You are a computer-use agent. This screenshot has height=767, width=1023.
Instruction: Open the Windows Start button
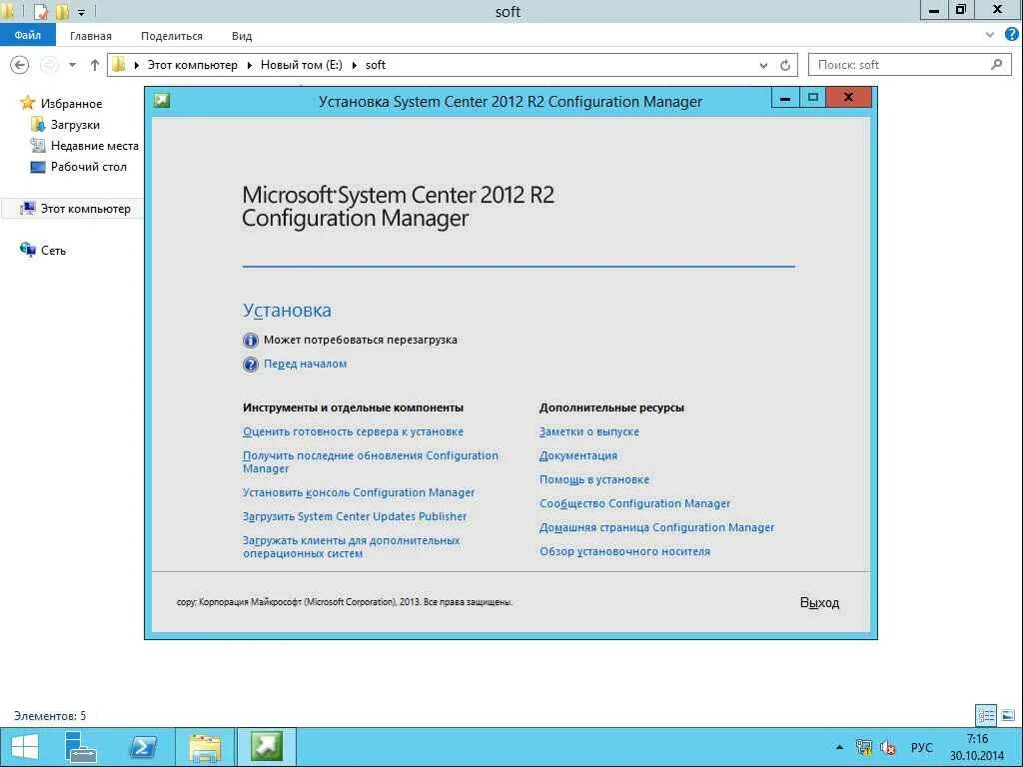[25, 747]
